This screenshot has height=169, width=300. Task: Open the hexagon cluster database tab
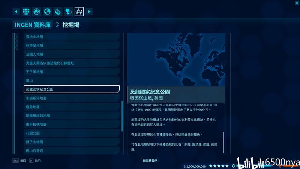[69, 12]
